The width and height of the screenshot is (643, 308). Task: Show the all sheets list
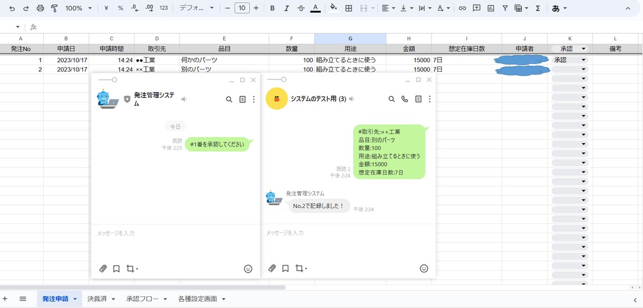click(23, 299)
